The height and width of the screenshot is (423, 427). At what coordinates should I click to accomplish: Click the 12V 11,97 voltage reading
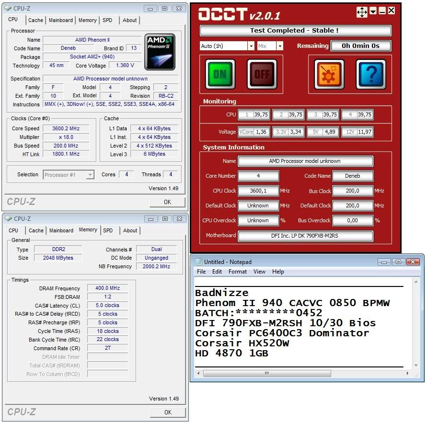click(x=358, y=132)
